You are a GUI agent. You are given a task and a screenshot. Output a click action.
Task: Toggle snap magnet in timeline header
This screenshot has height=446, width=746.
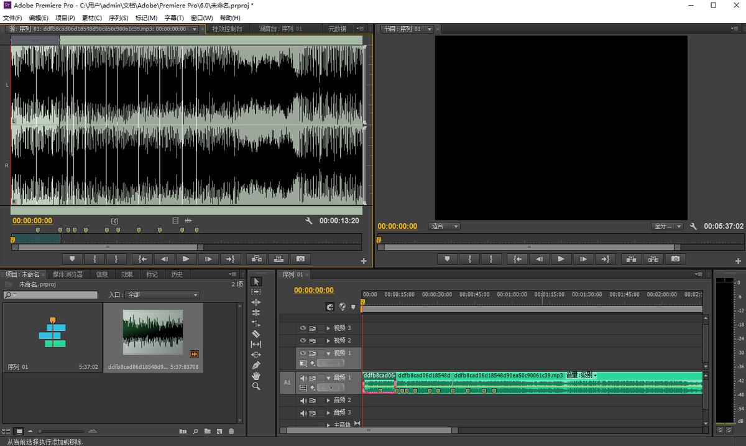click(x=330, y=307)
